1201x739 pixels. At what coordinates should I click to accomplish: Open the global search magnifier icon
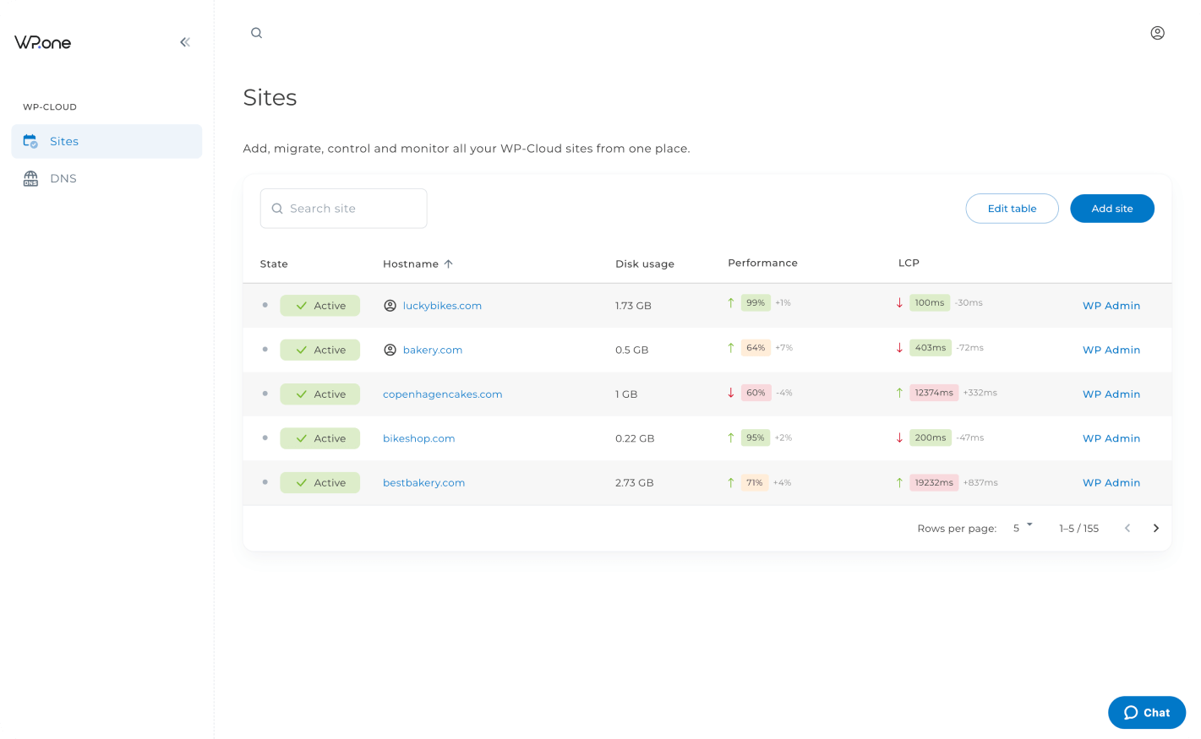tap(257, 33)
